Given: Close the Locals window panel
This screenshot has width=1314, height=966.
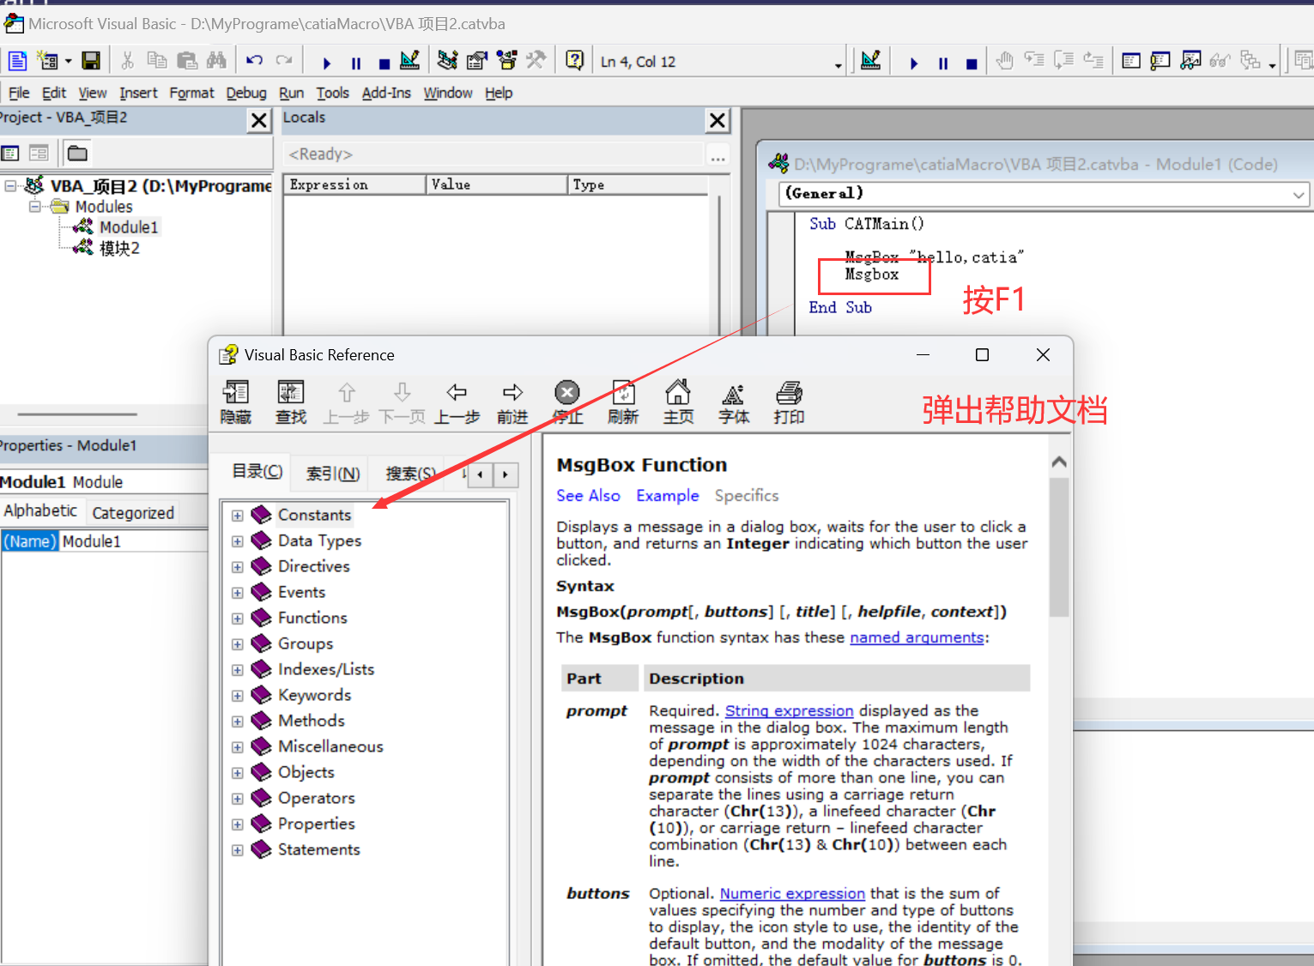Looking at the screenshot, I should (x=718, y=121).
